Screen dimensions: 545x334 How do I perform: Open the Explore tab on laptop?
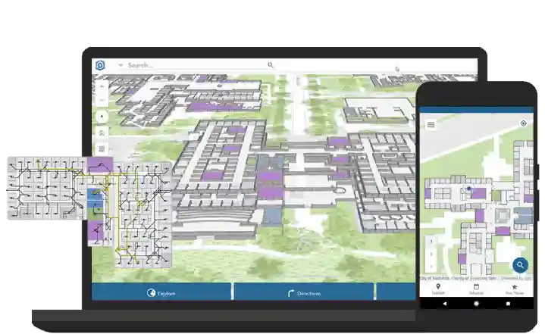[x=161, y=292]
